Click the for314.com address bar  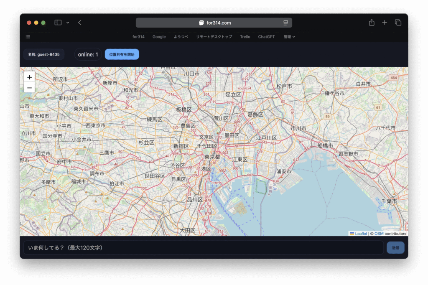[x=214, y=23]
